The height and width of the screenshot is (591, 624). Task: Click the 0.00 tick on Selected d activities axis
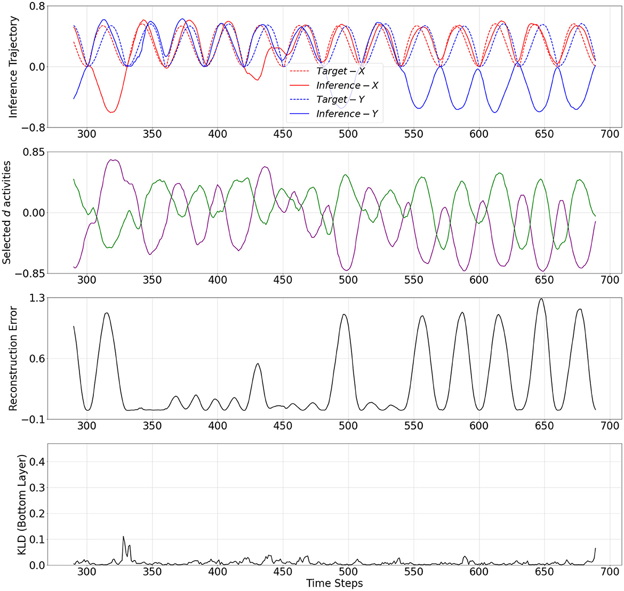click(34, 213)
